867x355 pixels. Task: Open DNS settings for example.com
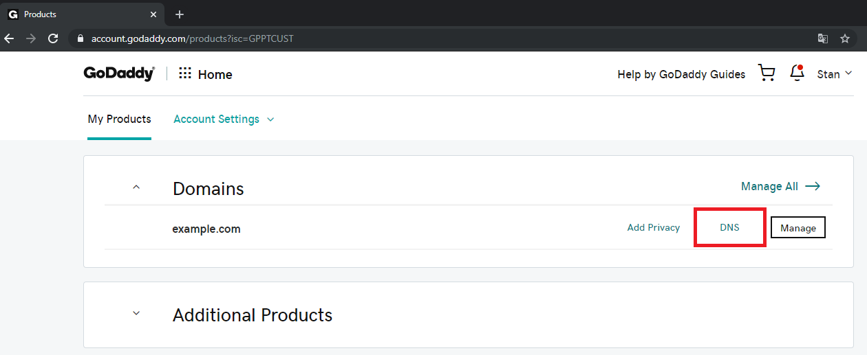coord(729,227)
